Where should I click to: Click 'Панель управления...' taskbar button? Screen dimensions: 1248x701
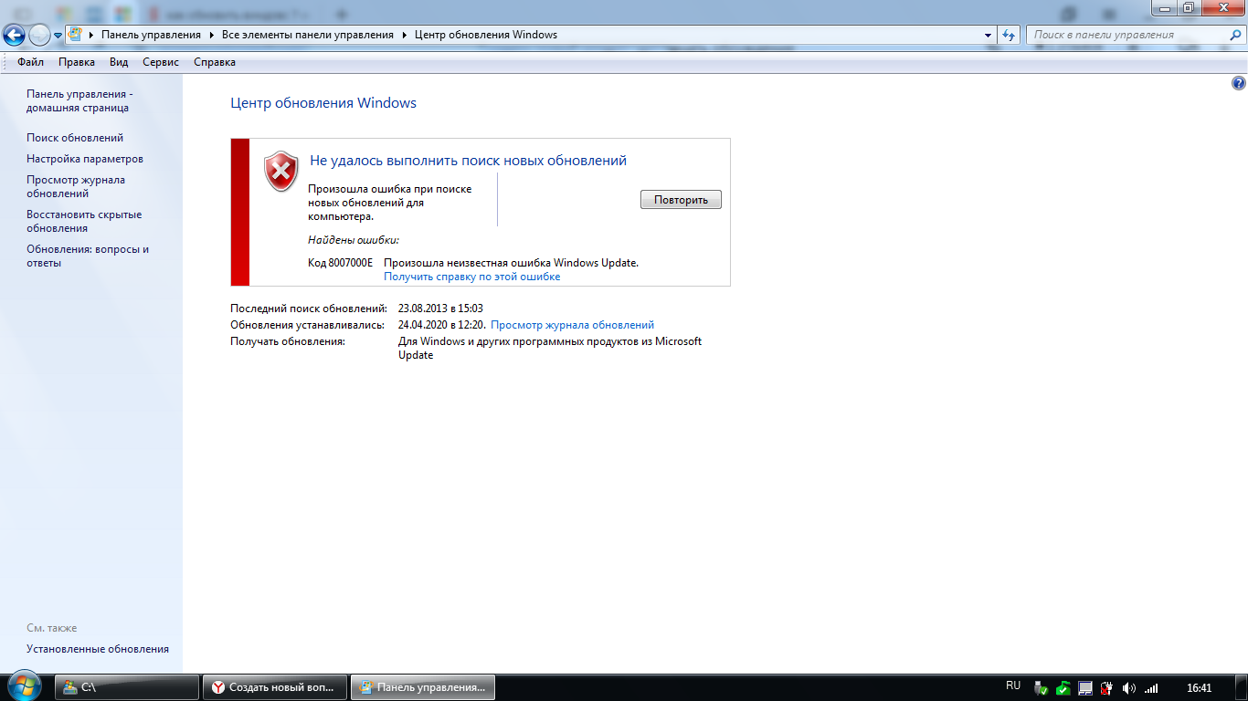(423, 687)
